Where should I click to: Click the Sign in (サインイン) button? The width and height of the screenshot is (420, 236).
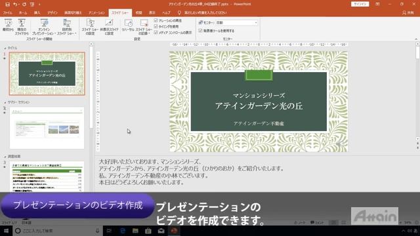point(360,4)
